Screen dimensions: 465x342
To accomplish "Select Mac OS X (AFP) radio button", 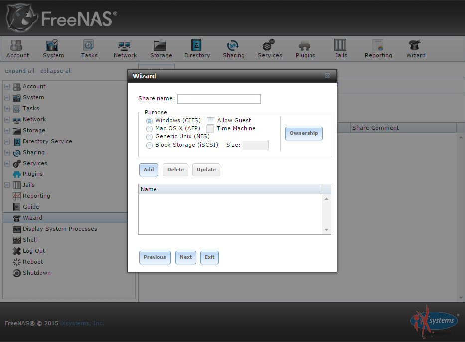I will pos(149,129).
